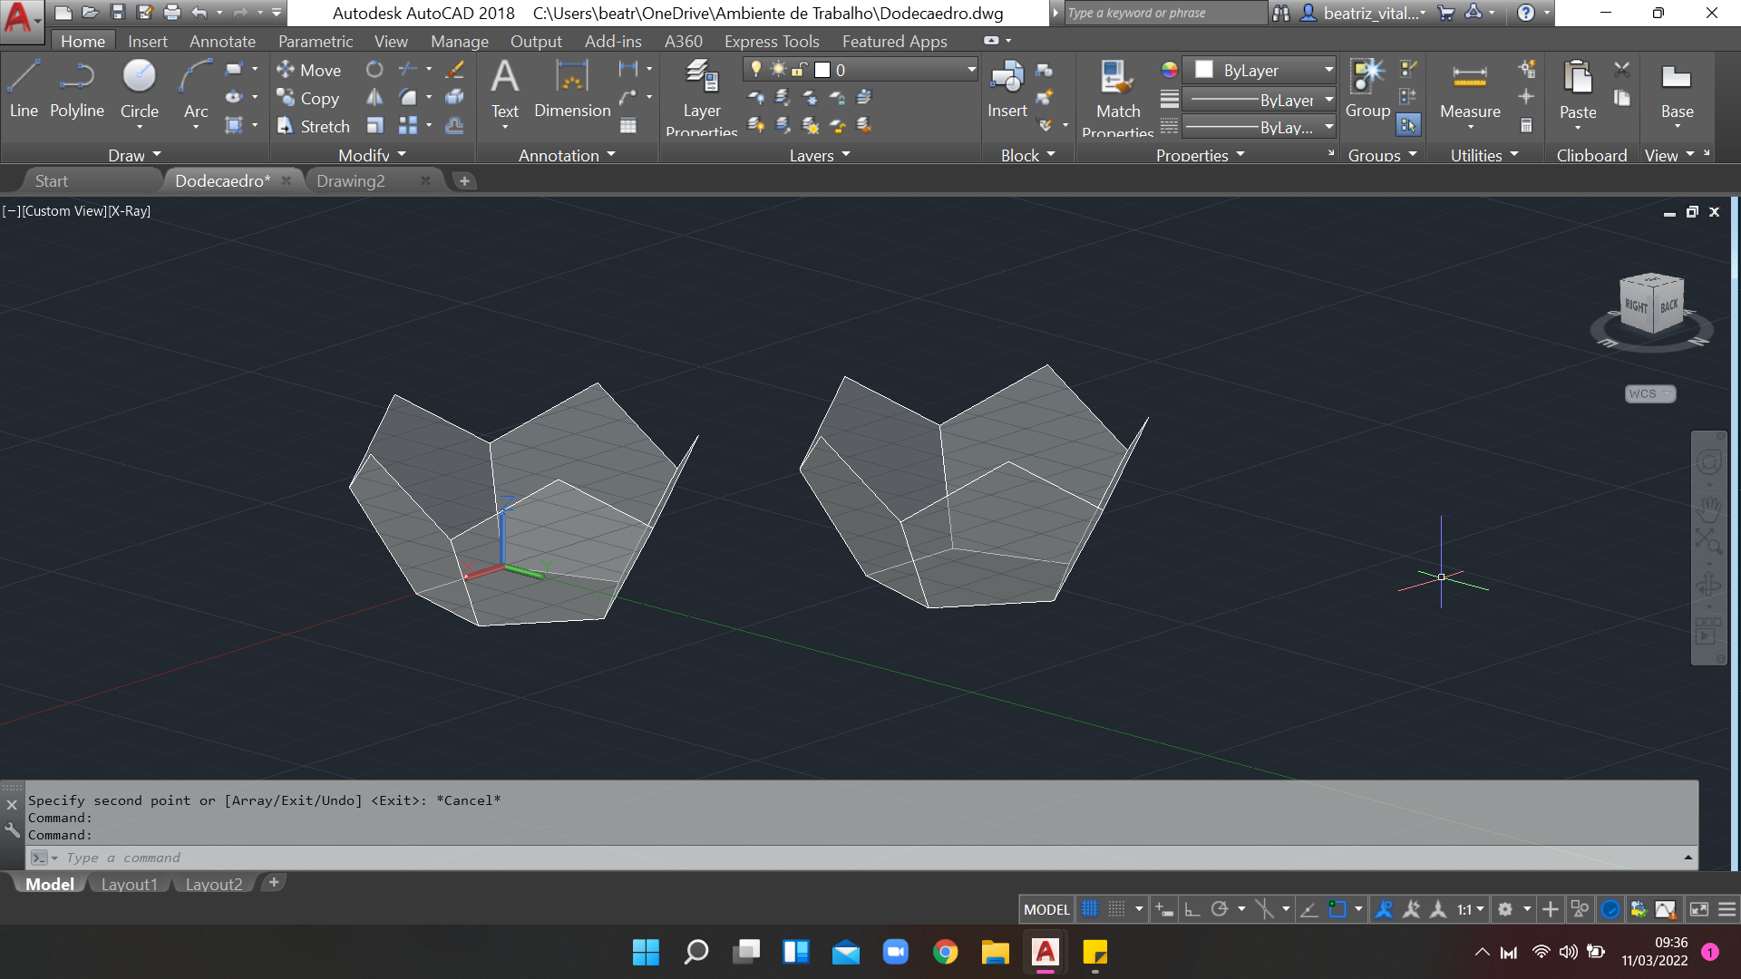Open the lineweight ByLayer dropdown
Image resolution: width=1741 pixels, height=979 pixels.
(x=1259, y=100)
